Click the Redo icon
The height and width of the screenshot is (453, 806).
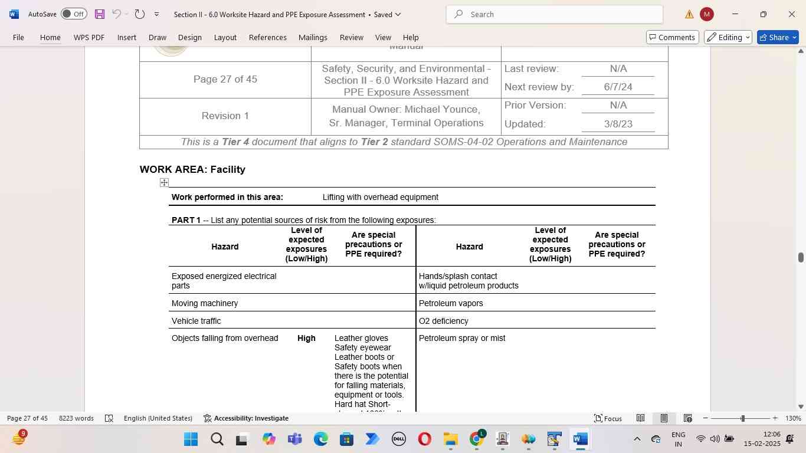click(x=140, y=14)
